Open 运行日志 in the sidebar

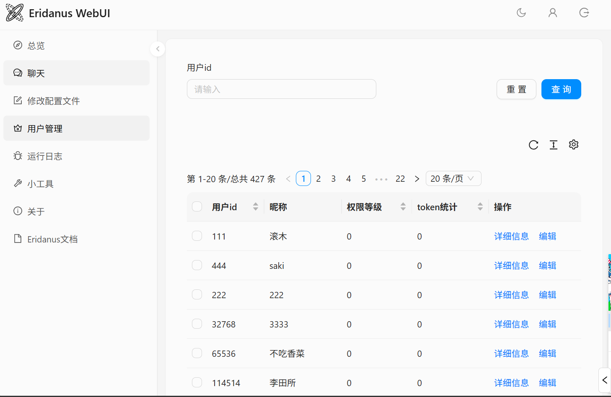pos(45,156)
